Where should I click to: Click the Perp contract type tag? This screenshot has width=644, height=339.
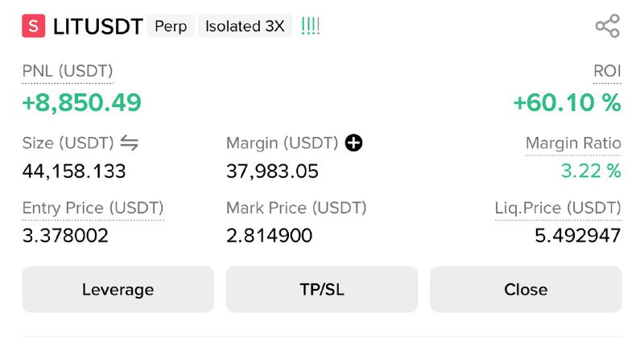[x=171, y=26]
